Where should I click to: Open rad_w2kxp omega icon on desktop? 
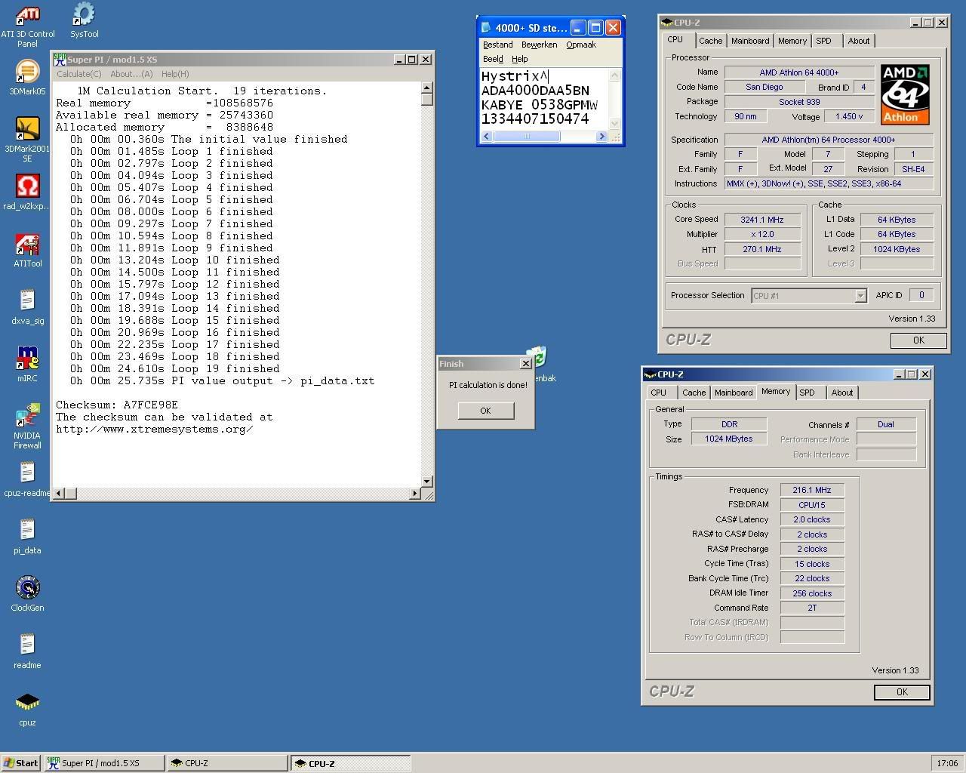[27, 186]
